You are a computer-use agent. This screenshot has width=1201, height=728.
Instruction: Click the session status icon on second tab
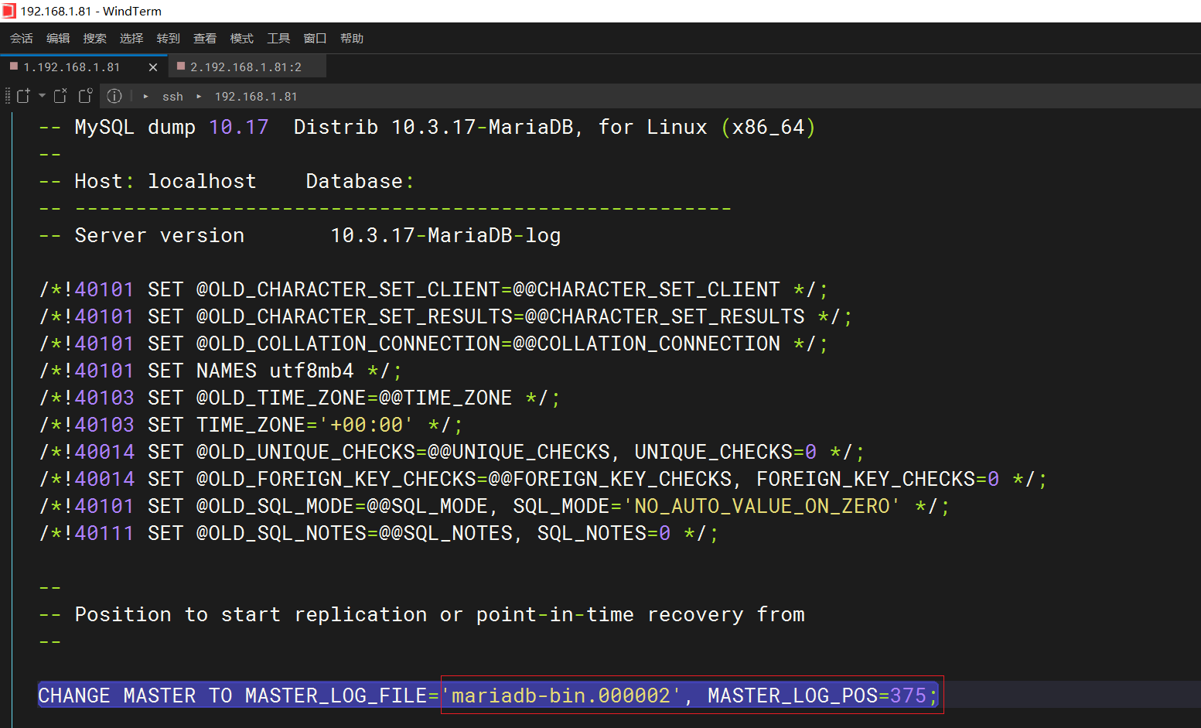[x=181, y=67]
